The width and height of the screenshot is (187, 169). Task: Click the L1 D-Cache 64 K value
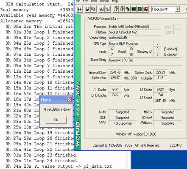coord(115,95)
